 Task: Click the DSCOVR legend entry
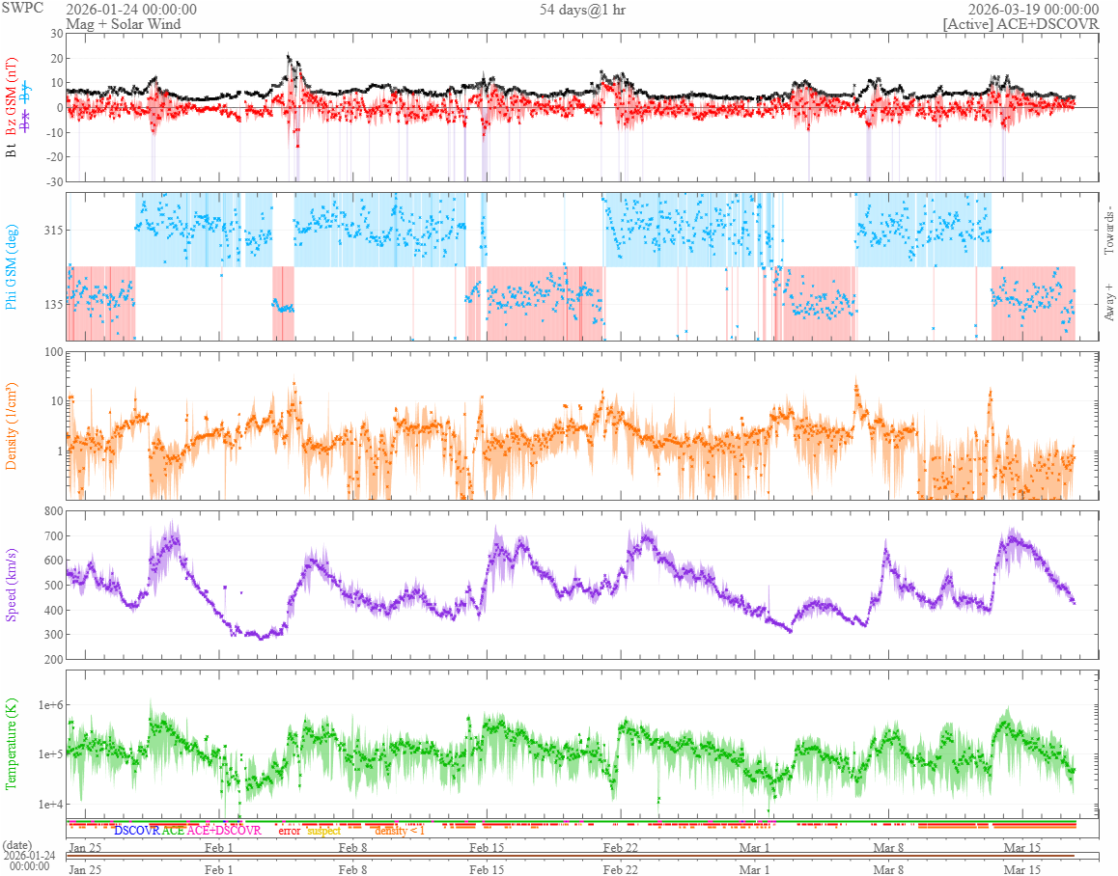pos(137,831)
